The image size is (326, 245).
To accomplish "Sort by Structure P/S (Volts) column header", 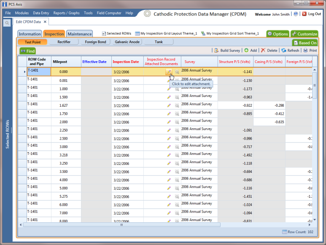I will (235, 62).
